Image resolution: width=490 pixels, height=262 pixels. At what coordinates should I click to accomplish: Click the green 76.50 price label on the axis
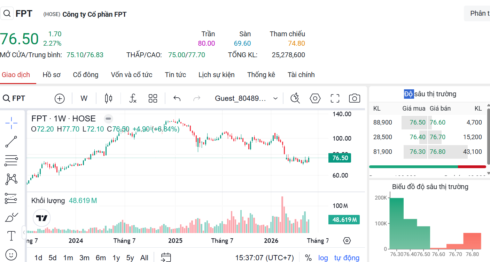(x=340, y=158)
